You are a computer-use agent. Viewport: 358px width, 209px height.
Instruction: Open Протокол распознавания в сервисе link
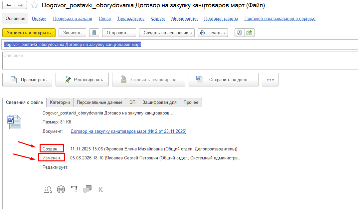coord(280,19)
